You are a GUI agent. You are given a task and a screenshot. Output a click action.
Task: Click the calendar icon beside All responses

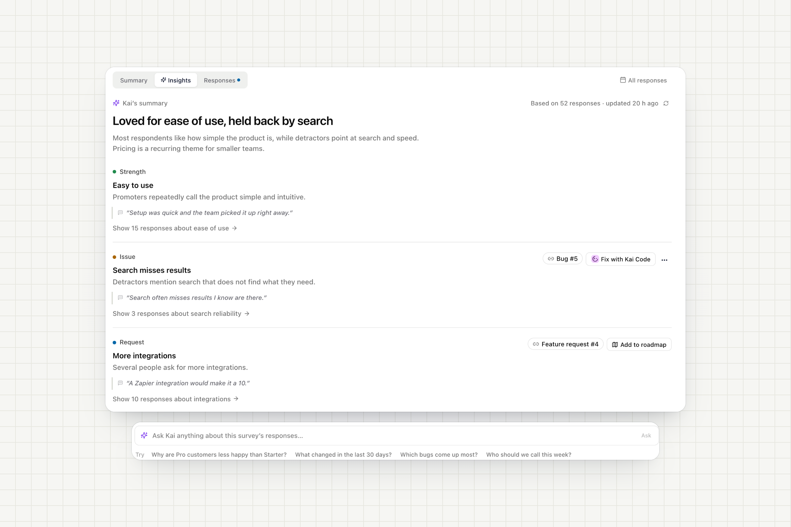pos(623,80)
